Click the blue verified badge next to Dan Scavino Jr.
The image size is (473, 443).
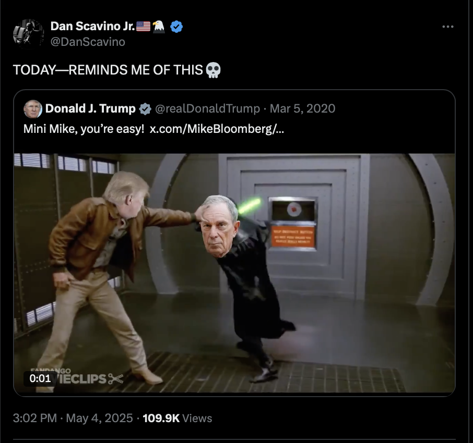pos(176,27)
